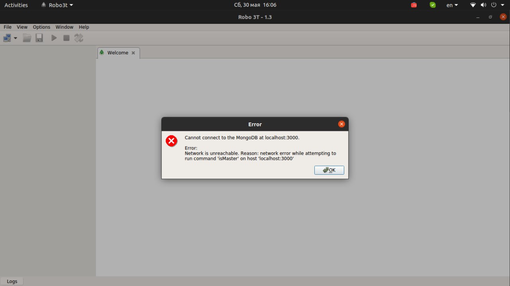Open the View menu
Image resolution: width=510 pixels, height=286 pixels.
tap(22, 27)
